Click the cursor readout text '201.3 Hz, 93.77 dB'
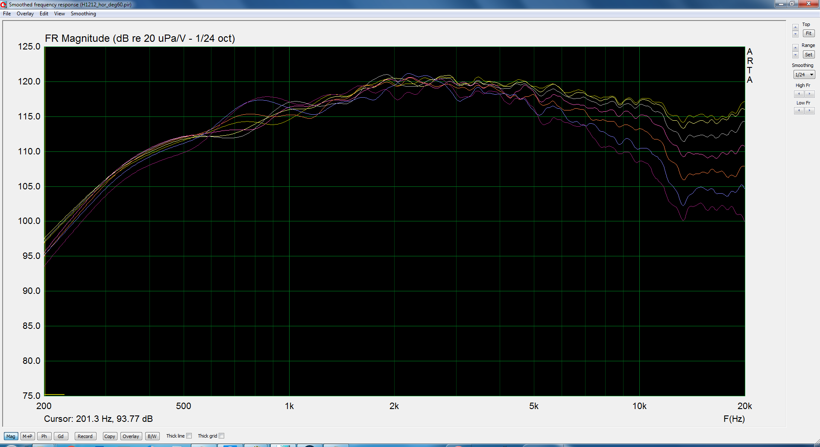 tap(114, 419)
